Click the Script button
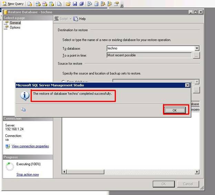Viewport: 215px width, 195px height. 61,19
